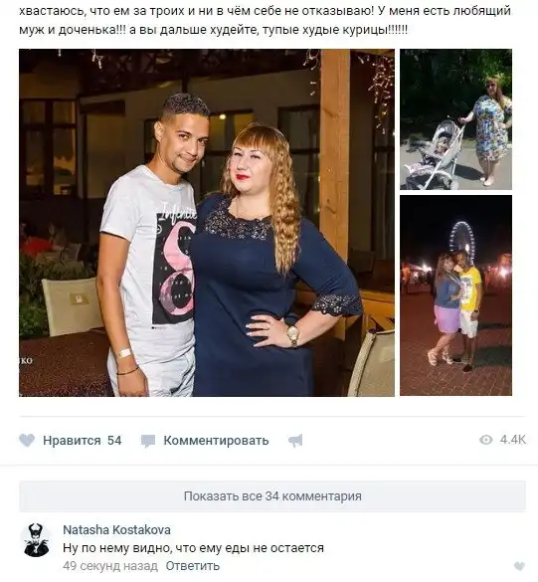Click the heart icon next to Нравится
This screenshot has width=538, height=582.
26,440
